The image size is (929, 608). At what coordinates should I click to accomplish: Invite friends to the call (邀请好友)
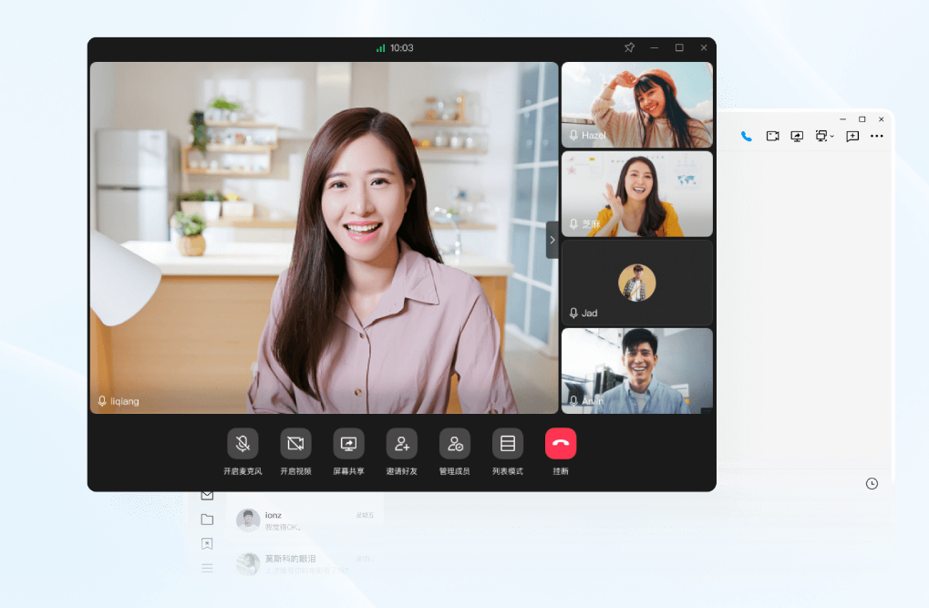402,444
